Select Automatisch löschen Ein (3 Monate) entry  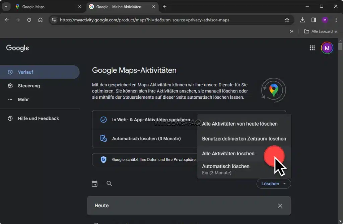tap(244, 169)
